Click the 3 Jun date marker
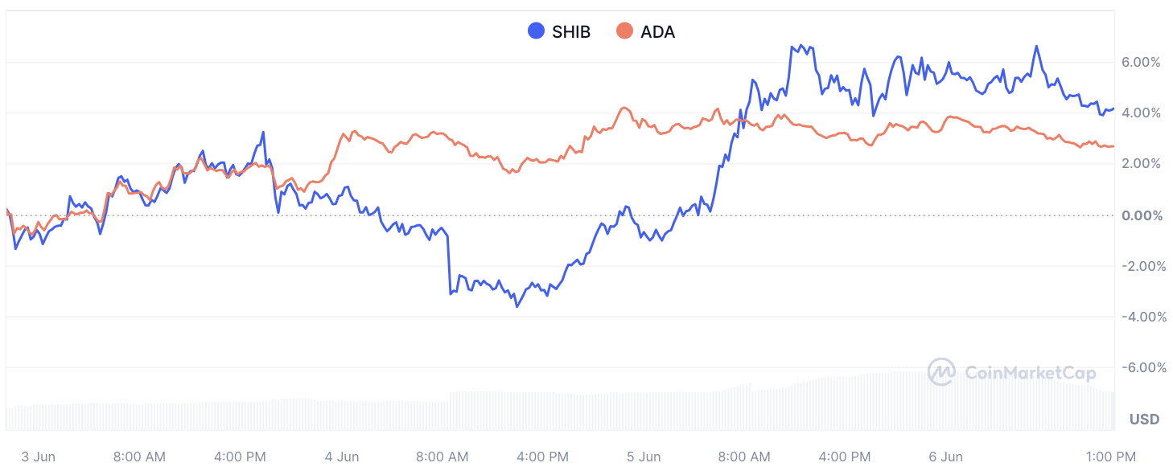1173x471 pixels. tap(37, 457)
